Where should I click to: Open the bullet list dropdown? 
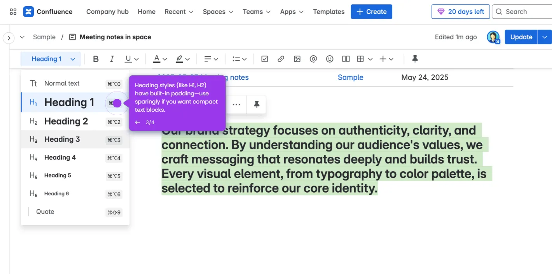point(239,59)
